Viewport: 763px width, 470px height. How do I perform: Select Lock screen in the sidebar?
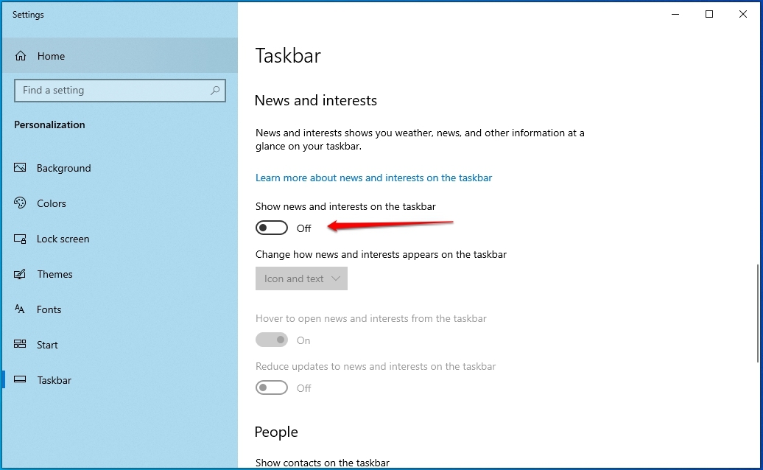(x=119, y=239)
